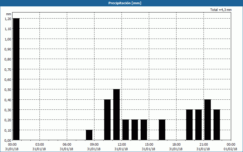The width and height of the screenshot is (243, 152).
Task: Click the 0,20 mm bar ending at 15:00
Action: tap(144, 130)
